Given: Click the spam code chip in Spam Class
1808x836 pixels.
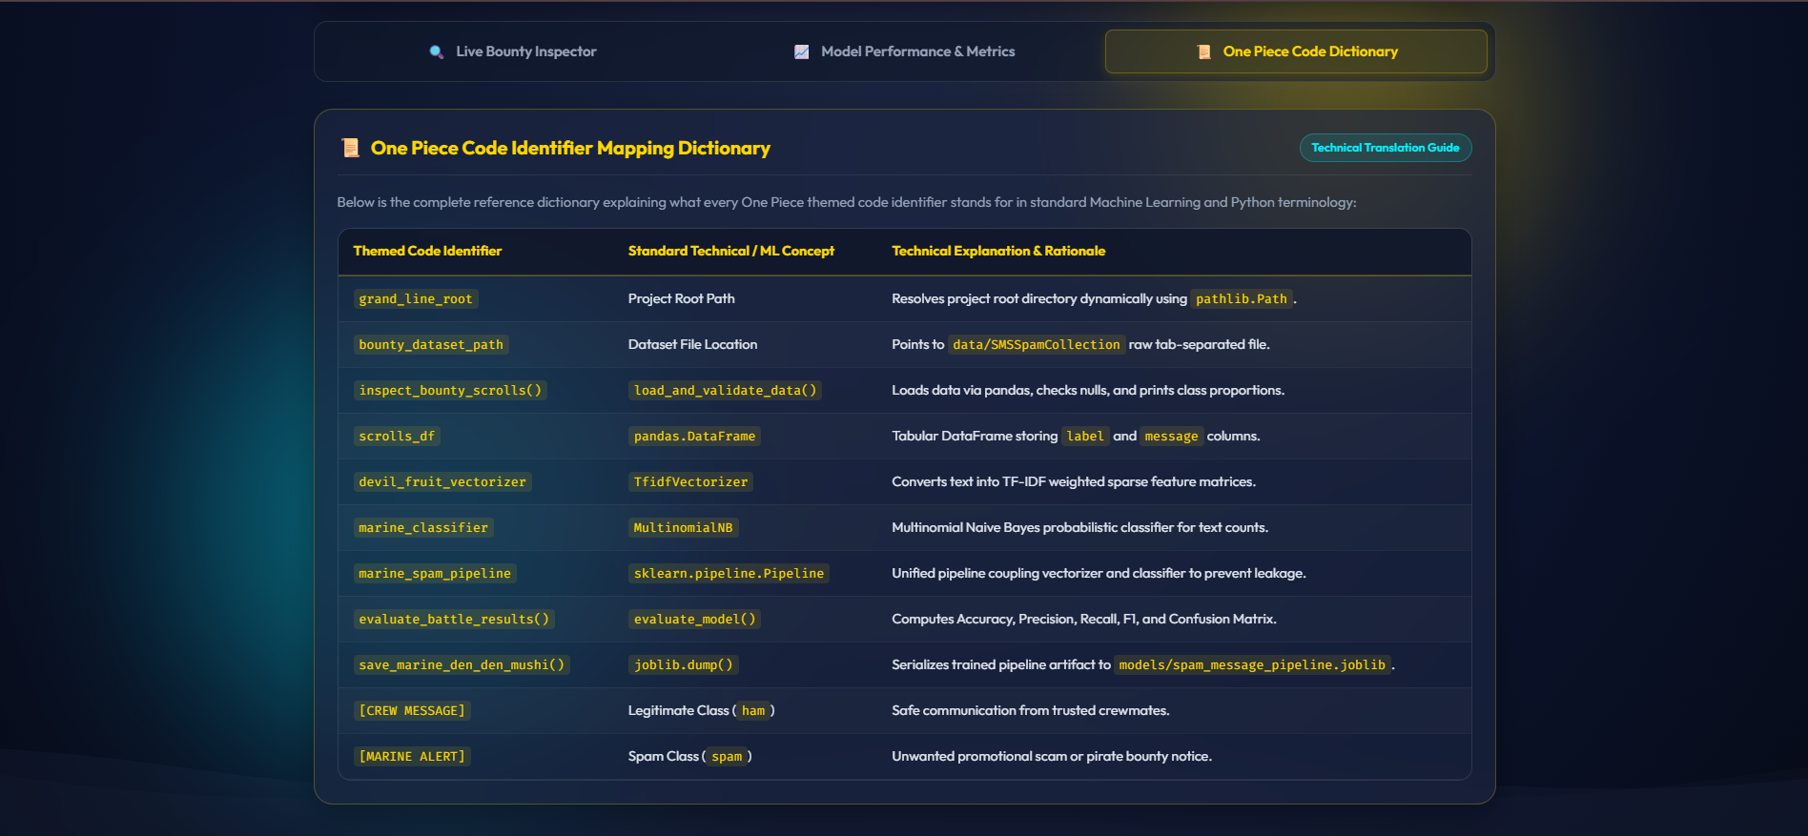Looking at the screenshot, I should pos(727,756).
